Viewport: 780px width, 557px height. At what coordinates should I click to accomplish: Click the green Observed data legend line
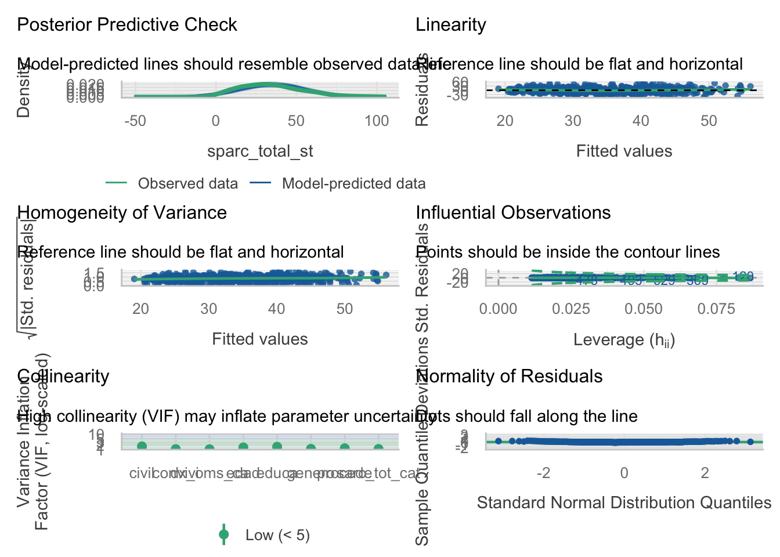click(116, 183)
